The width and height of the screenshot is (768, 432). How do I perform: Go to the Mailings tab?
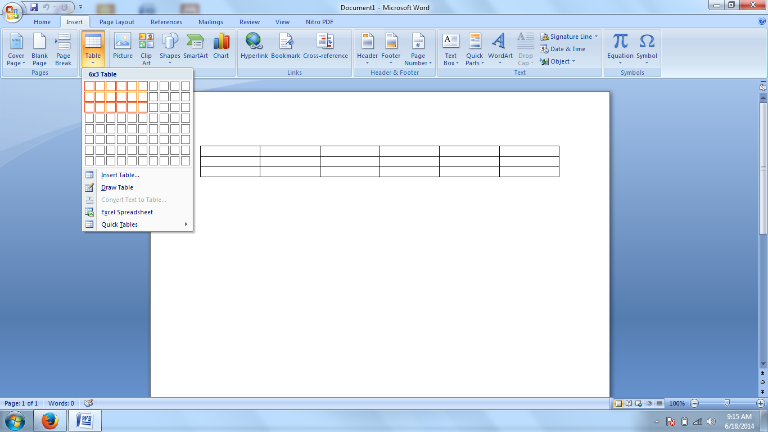(211, 22)
